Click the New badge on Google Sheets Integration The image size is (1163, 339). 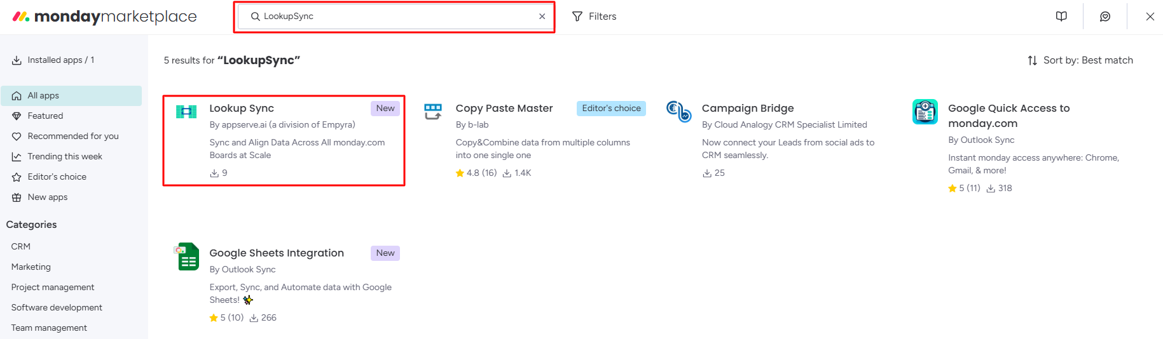pos(385,253)
